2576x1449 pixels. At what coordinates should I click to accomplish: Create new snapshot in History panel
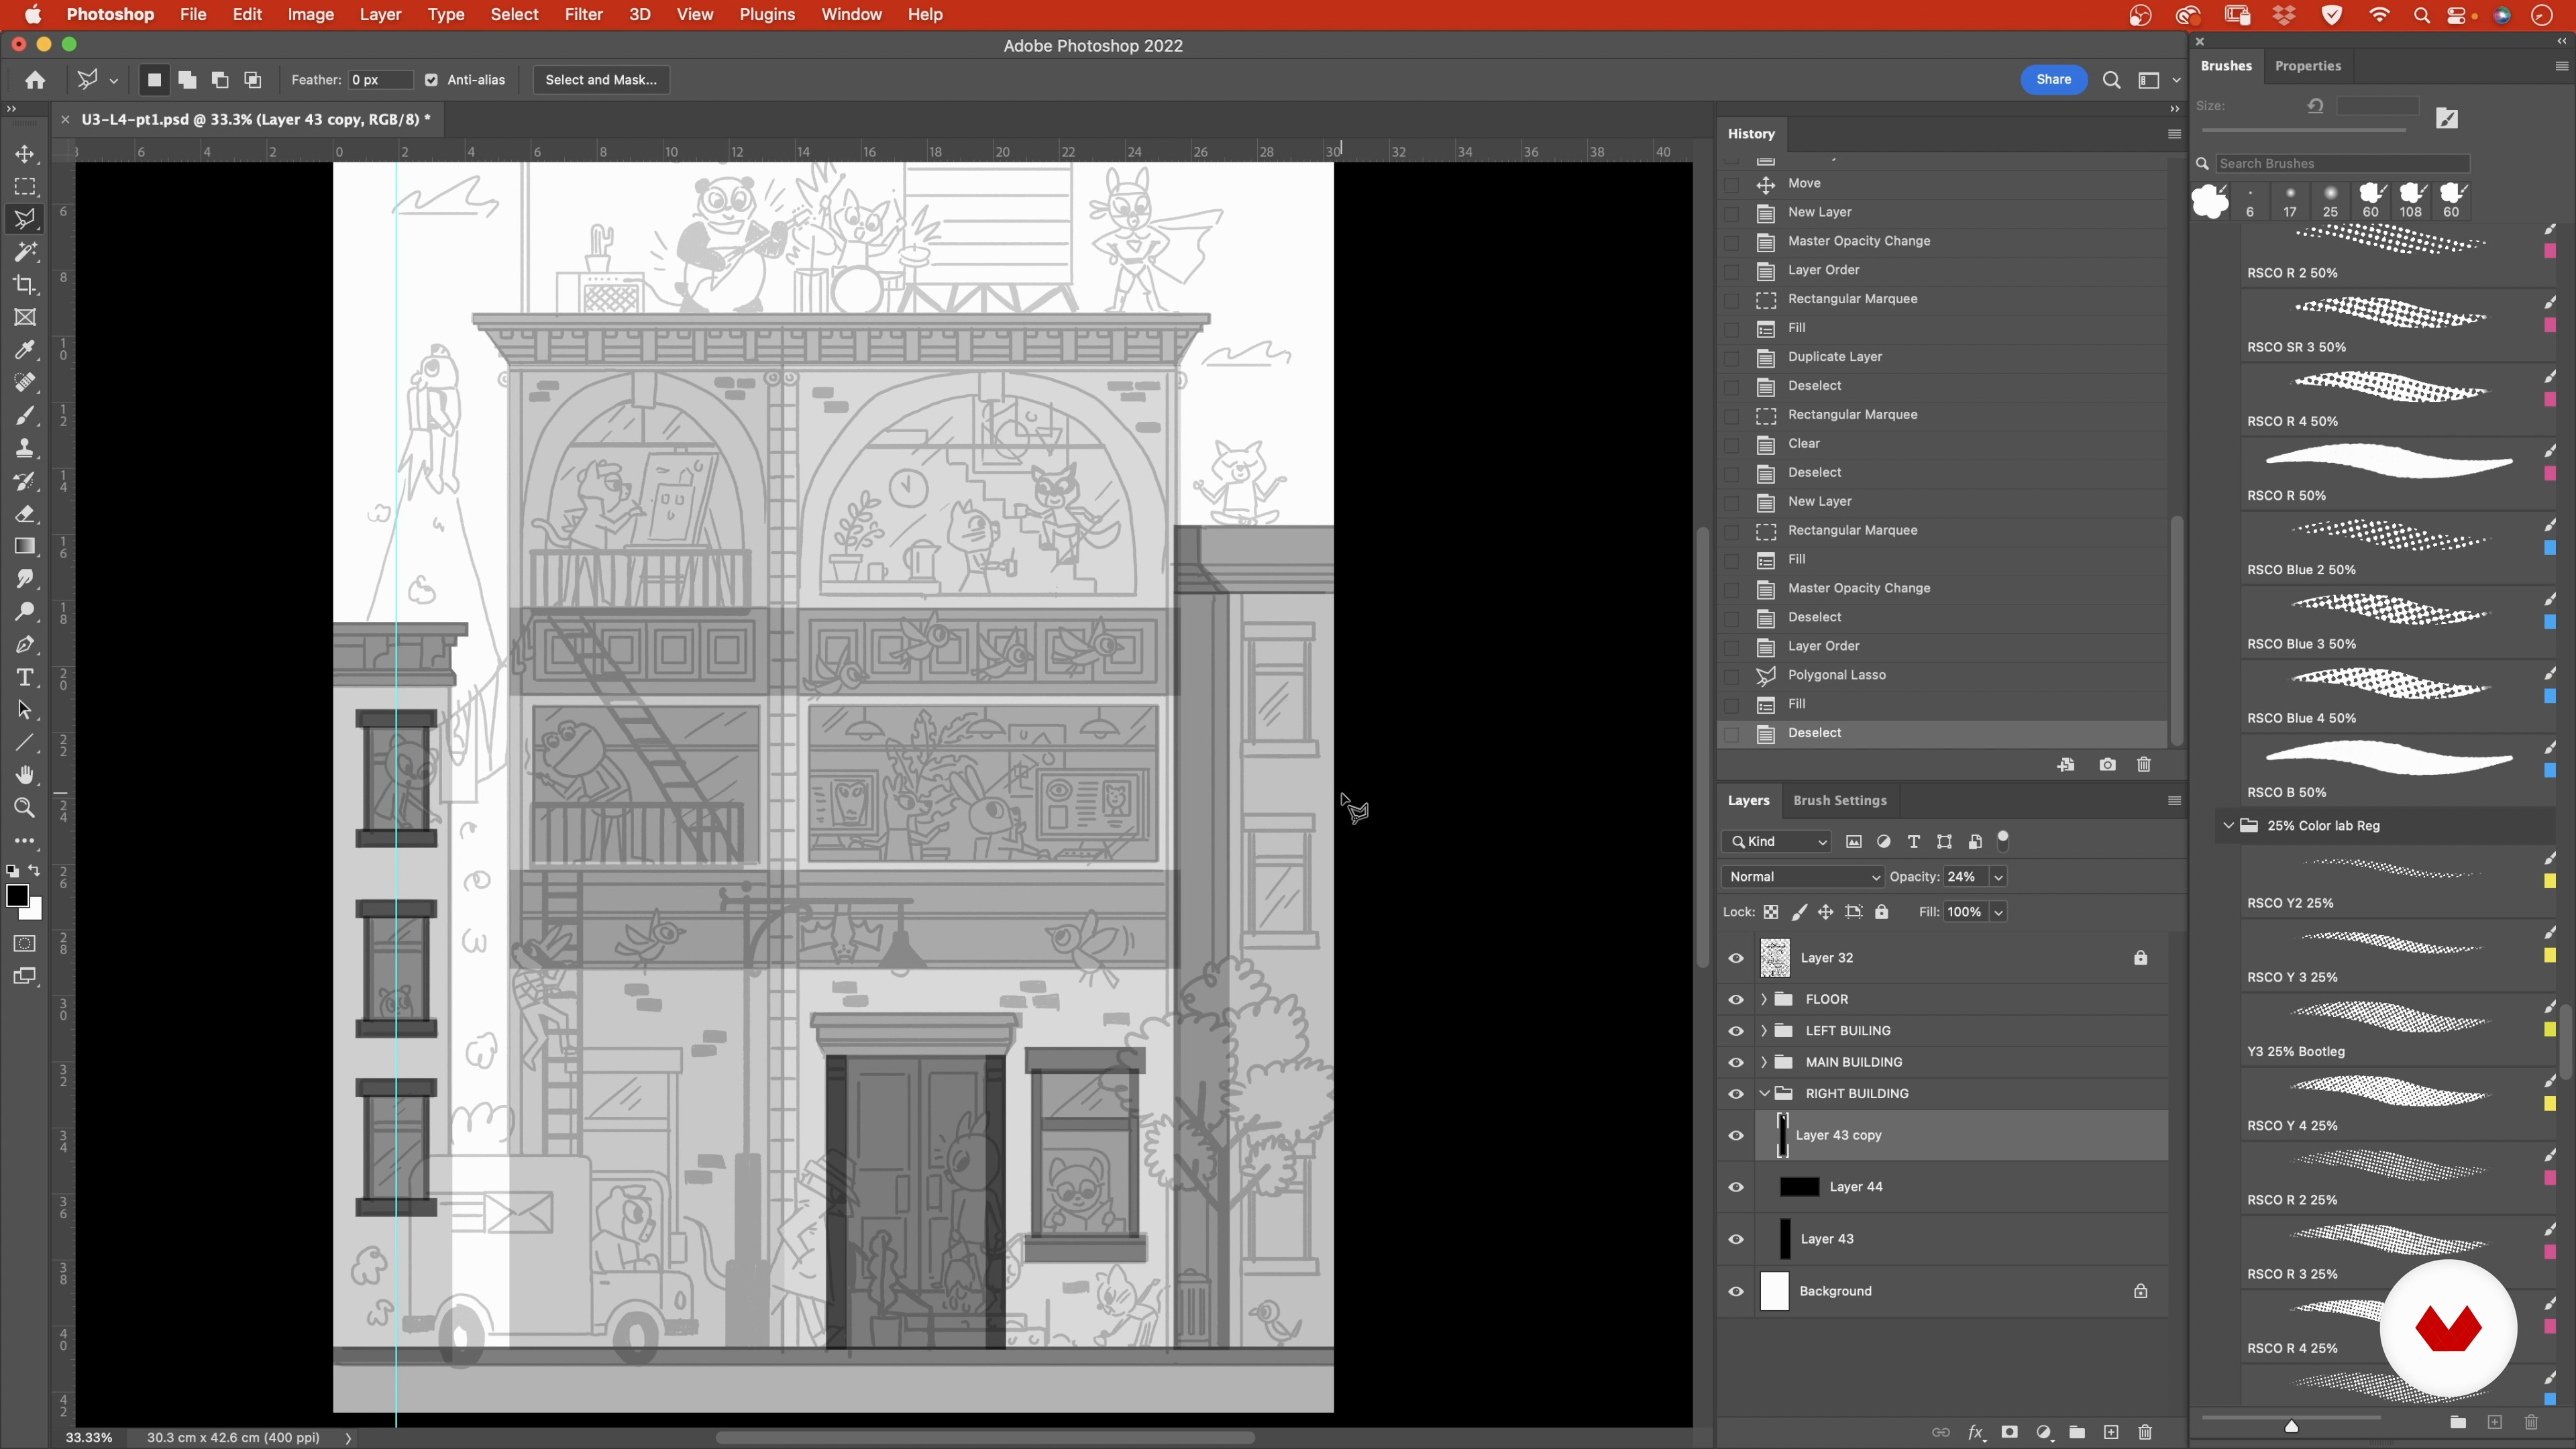pyautogui.click(x=2107, y=765)
